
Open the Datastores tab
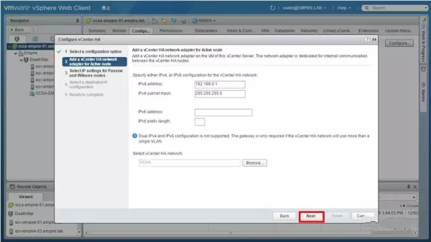point(284,31)
